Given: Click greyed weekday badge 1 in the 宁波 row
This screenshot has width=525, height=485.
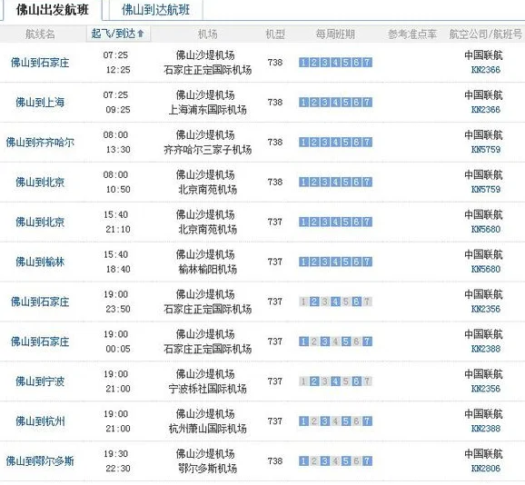Looking at the screenshot, I should (x=303, y=381).
